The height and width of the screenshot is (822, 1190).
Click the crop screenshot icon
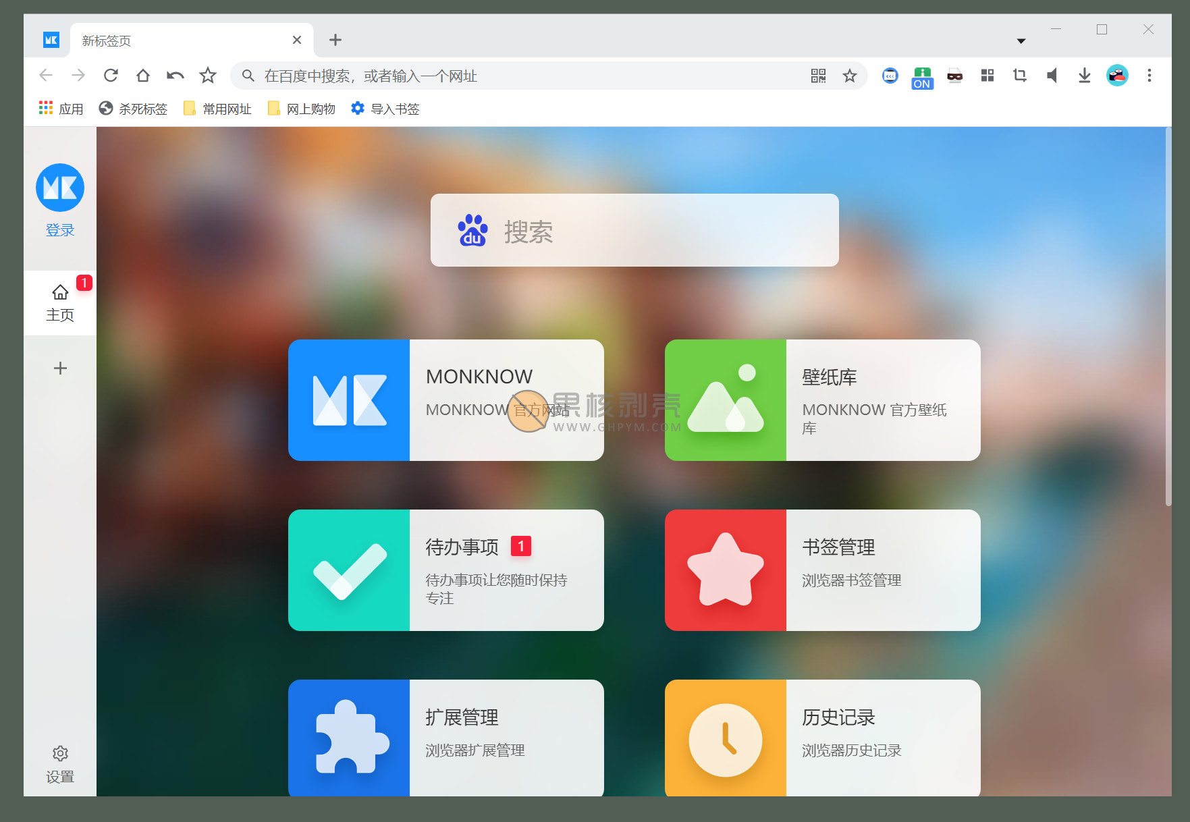1019,76
